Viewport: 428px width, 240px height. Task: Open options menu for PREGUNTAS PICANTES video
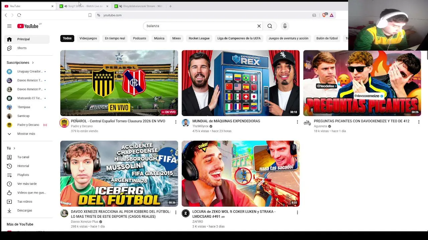[419, 122]
